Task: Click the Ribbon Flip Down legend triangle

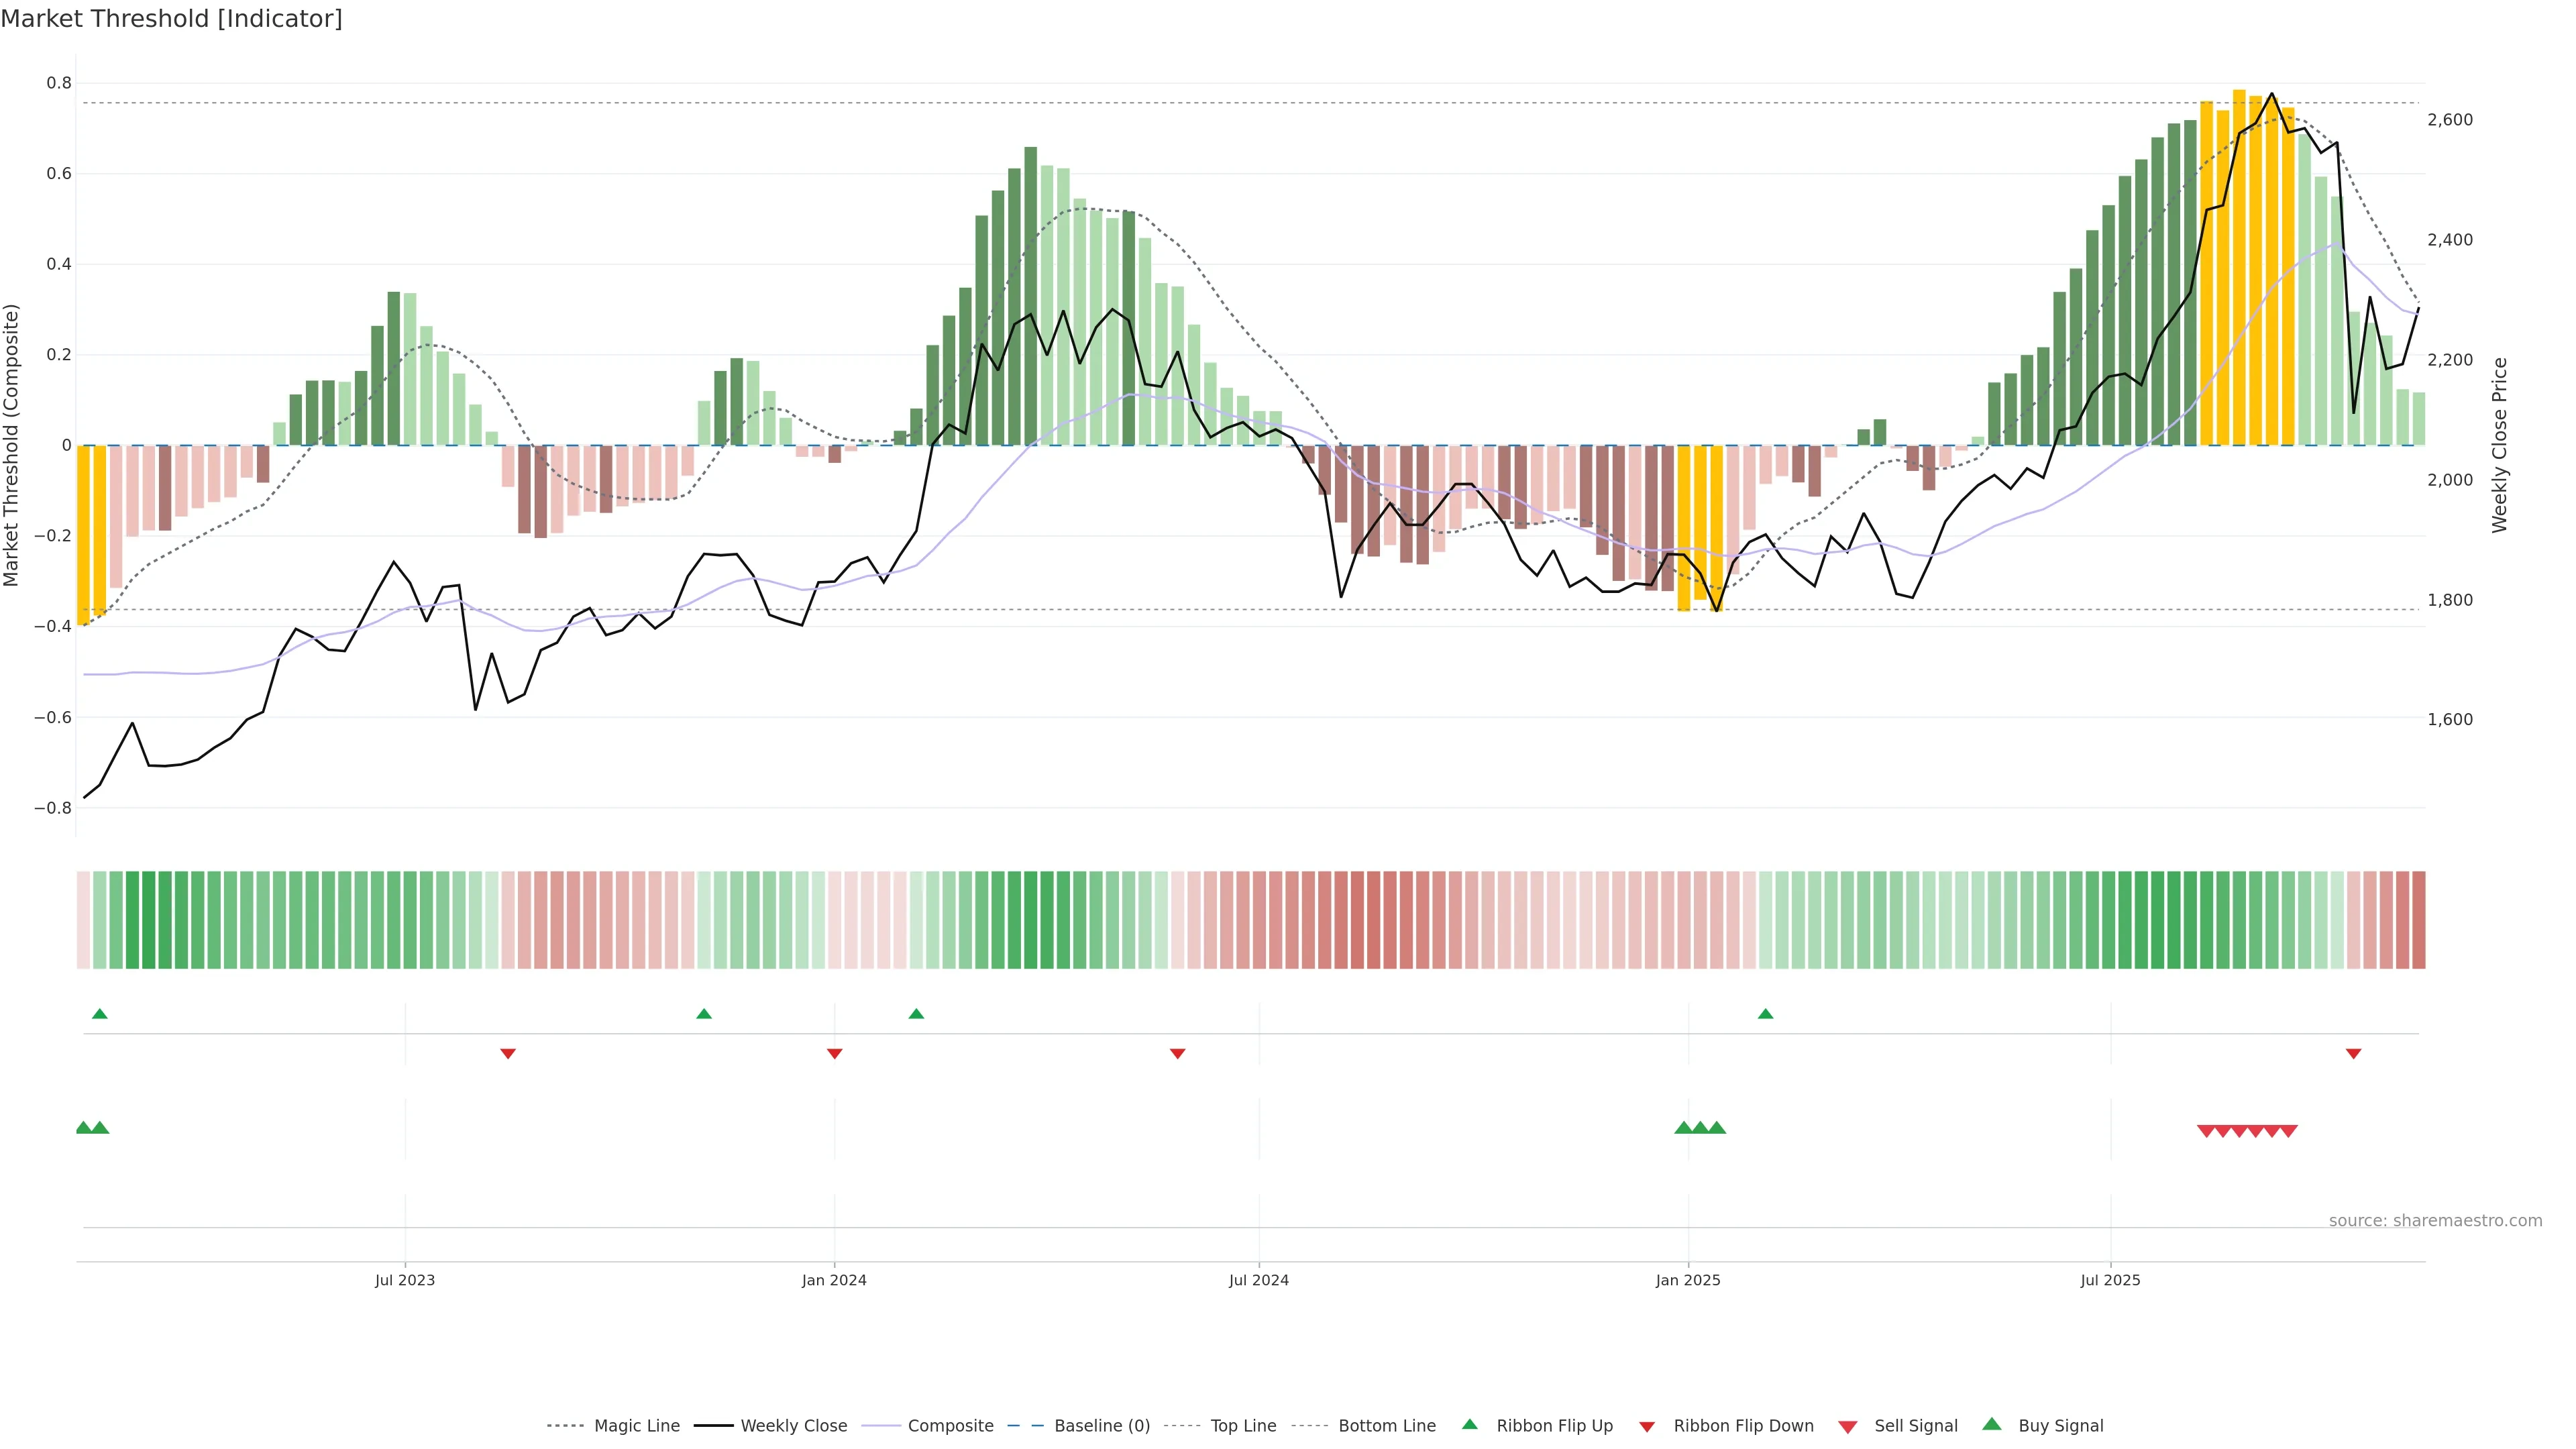Action: point(1647,1426)
